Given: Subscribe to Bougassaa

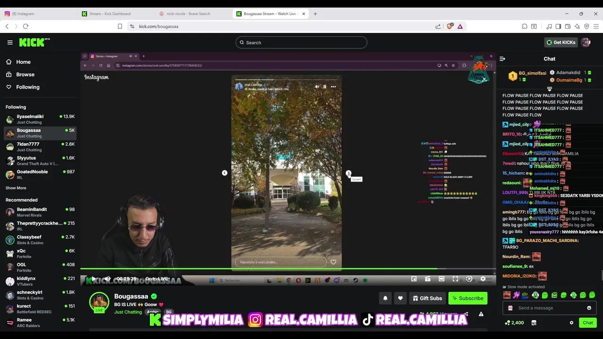Looking at the screenshot, I should point(468,298).
